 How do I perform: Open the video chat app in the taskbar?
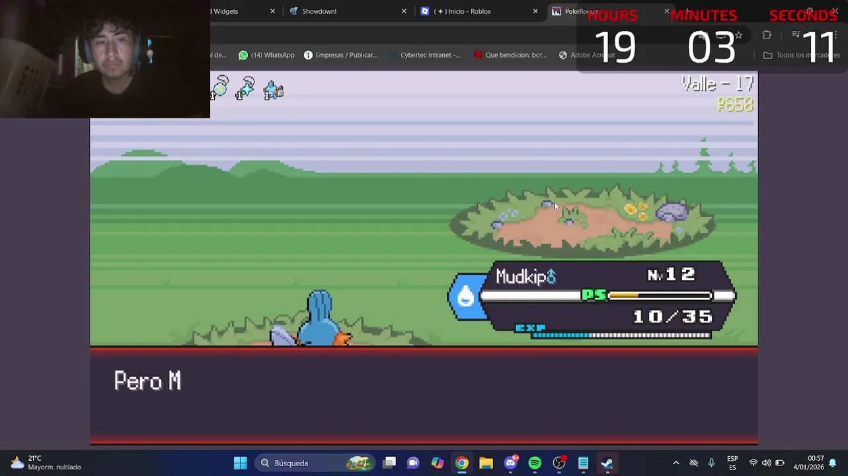pyautogui.click(x=413, y=463)
